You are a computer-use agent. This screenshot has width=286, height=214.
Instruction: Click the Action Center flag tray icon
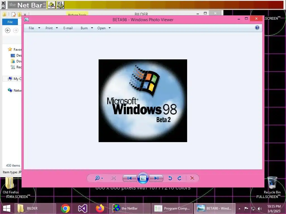coord(246,208)
